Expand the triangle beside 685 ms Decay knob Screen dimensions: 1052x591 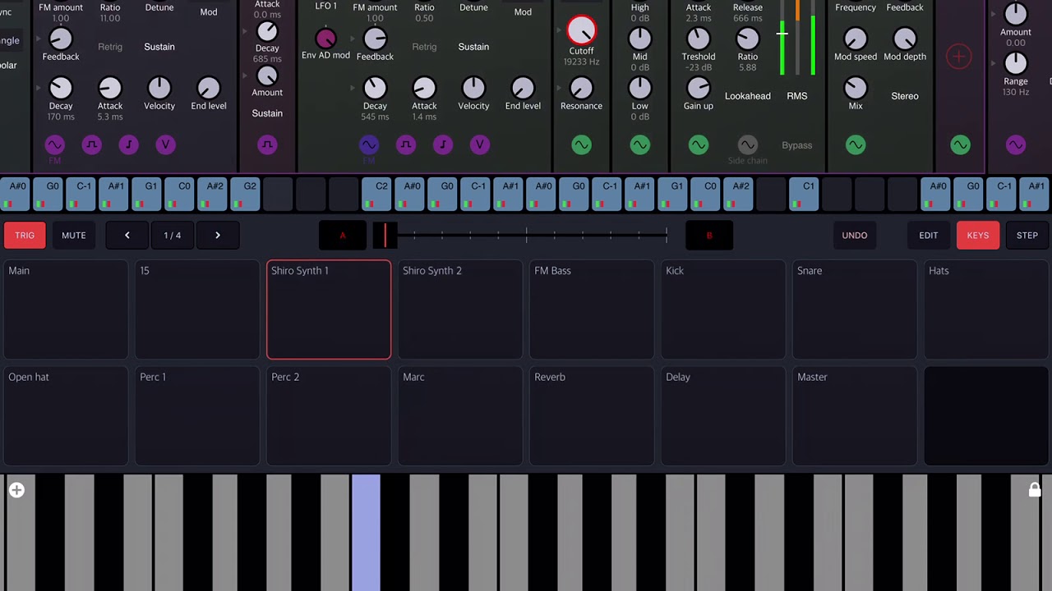click(x=246, y=32)
